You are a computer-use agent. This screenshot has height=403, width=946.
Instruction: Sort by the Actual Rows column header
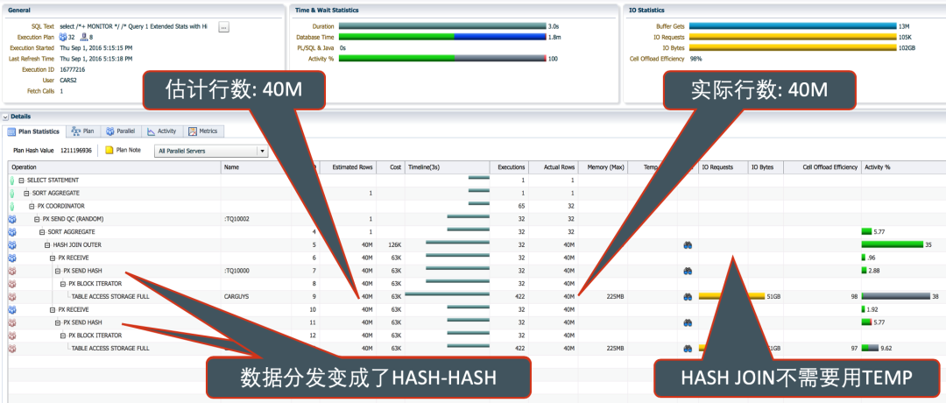tap(554, 167)
